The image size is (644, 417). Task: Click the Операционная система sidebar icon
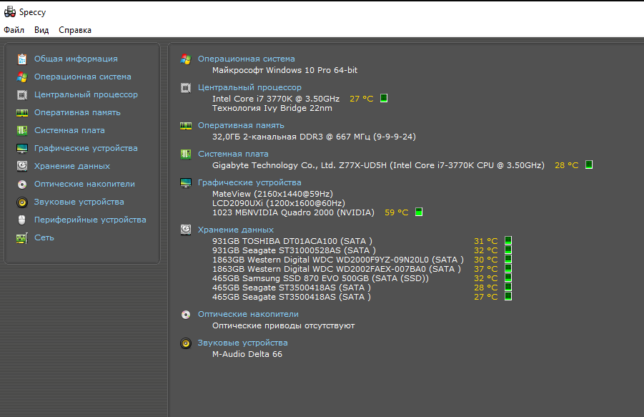coord(22,77)
